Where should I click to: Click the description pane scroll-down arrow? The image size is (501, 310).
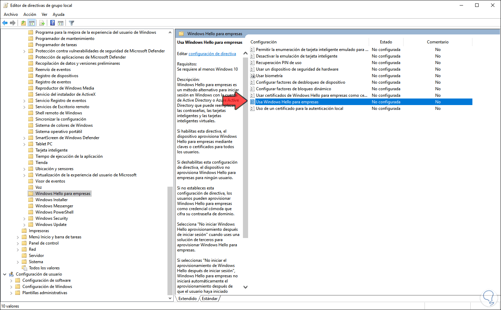tap(245, 287)
